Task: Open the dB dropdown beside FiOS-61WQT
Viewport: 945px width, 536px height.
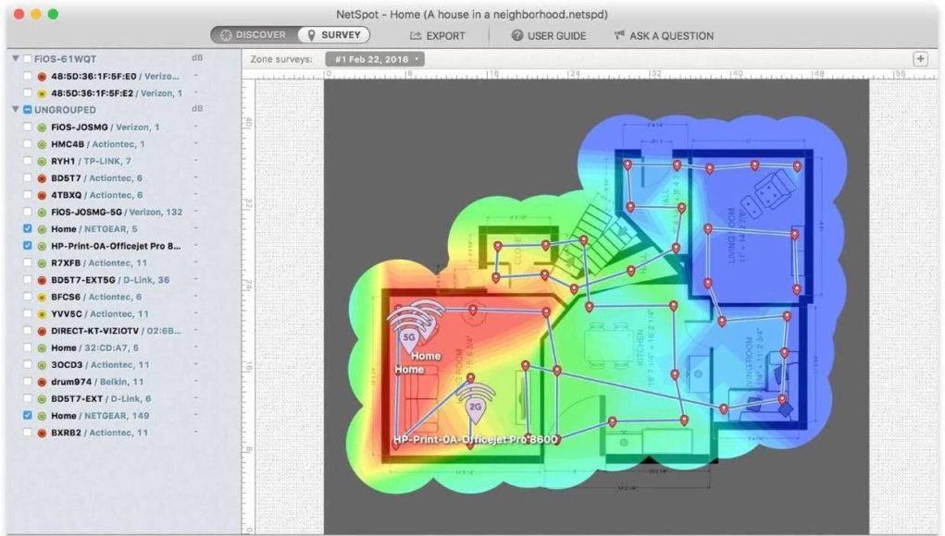Action: click(x=197, y=58)
